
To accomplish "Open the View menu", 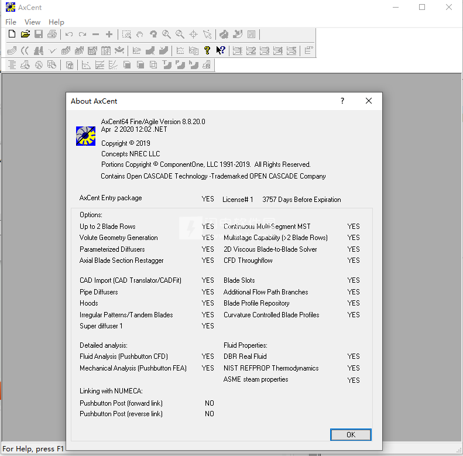I will pyautogui.click(x=32, y=22).
